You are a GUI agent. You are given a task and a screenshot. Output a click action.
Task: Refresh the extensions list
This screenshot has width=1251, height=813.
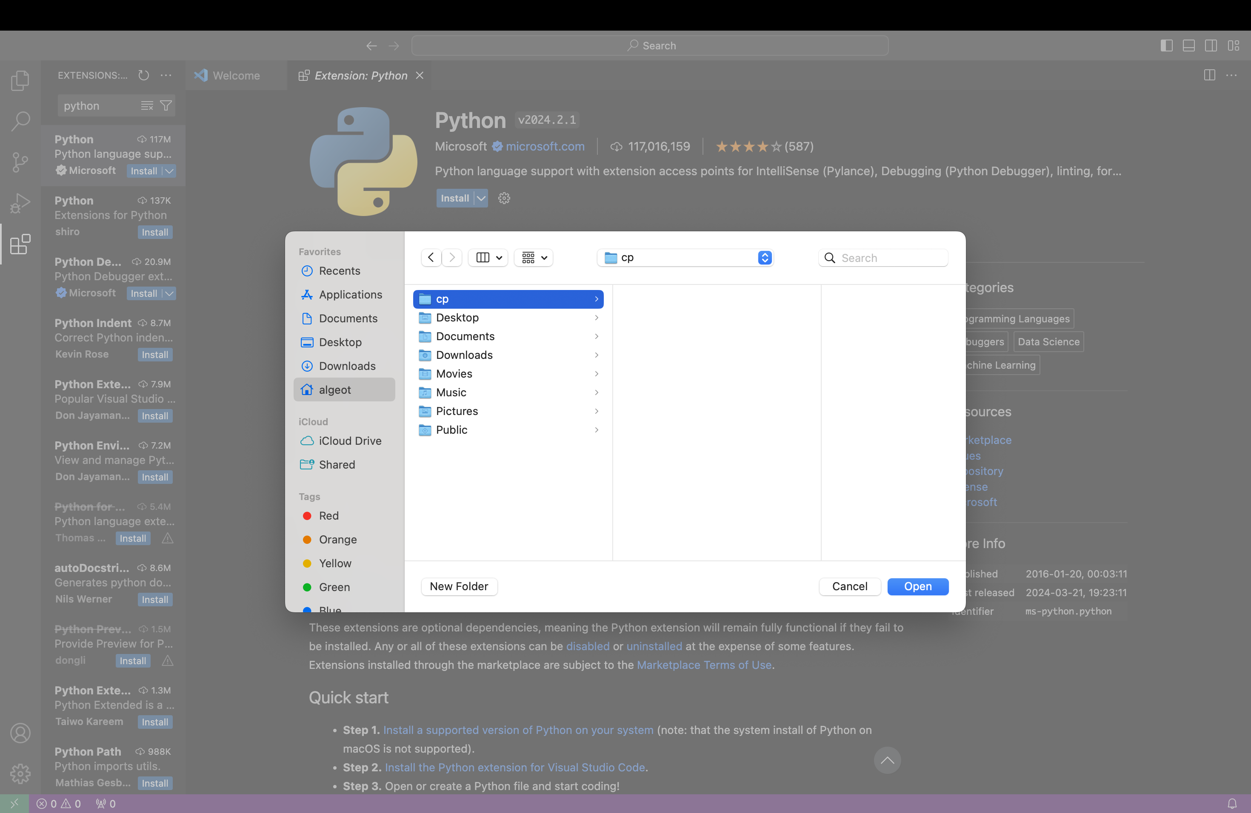pyautogui.click(x=143, y=75)
